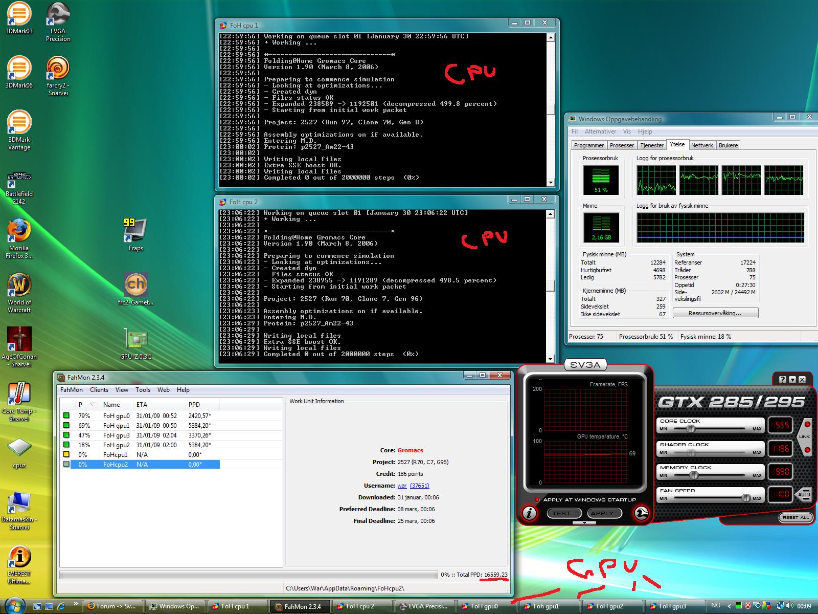Click the EVGA Precision info button

[529, 513]
